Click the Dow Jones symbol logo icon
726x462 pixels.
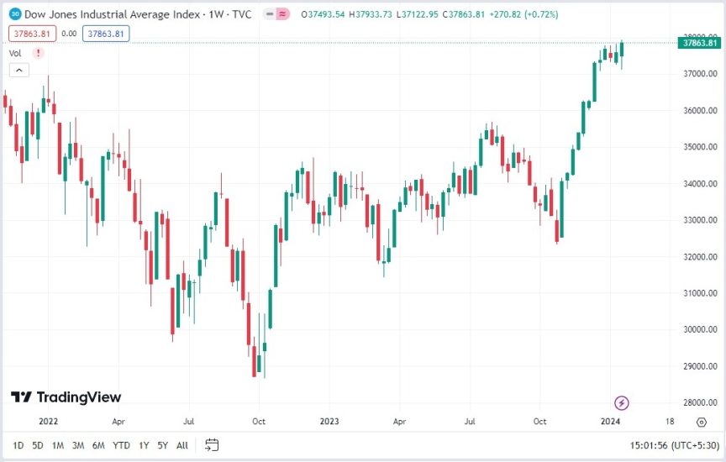[16, 14]
